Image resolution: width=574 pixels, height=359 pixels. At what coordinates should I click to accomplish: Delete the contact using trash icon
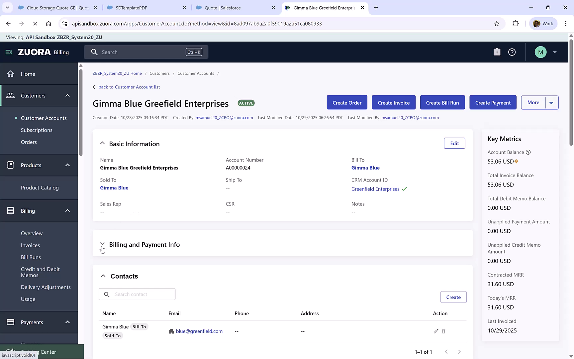tap(444, 331)
